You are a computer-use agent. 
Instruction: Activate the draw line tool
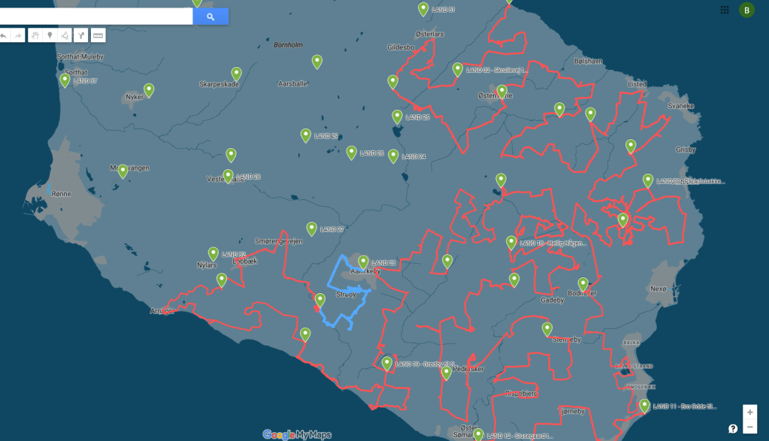click(65, 35)
